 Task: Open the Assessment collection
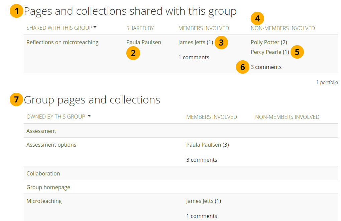click(x=41, y=131)
